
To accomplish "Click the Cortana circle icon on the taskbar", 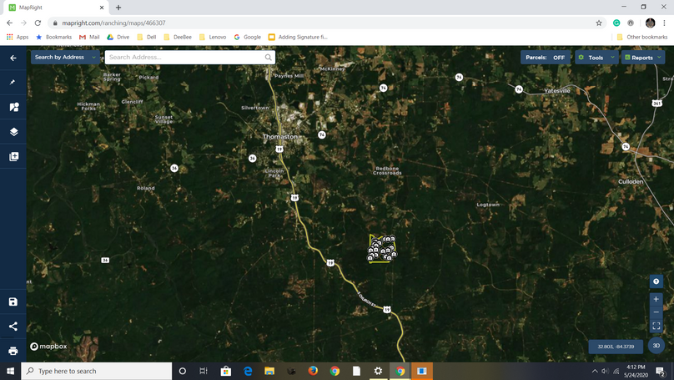I will pyautogui.click(x=182, y=371).
